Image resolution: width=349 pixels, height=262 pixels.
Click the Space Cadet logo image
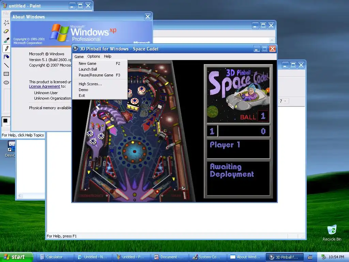238,95
